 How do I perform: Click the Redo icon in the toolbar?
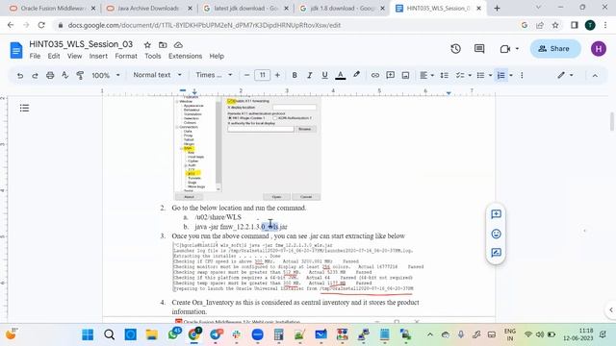35,75
